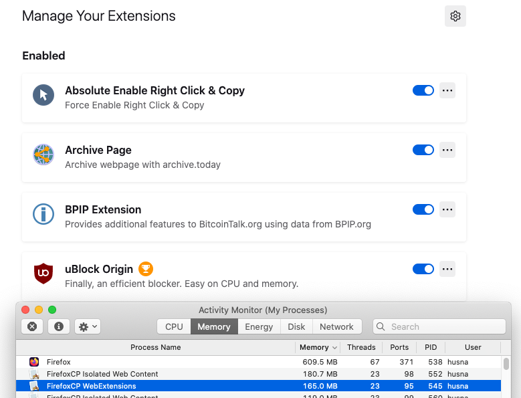Screen dimensions: 521x398
Task: Close the Activity Monitor window
Action: 25,310
